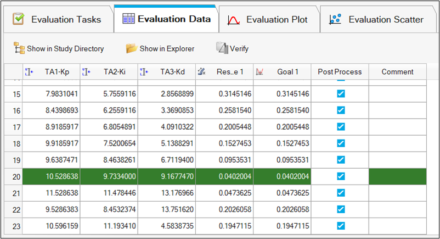Uncheck Post Process checkbox in row 15
440x239 pixels.
[340, 94]
